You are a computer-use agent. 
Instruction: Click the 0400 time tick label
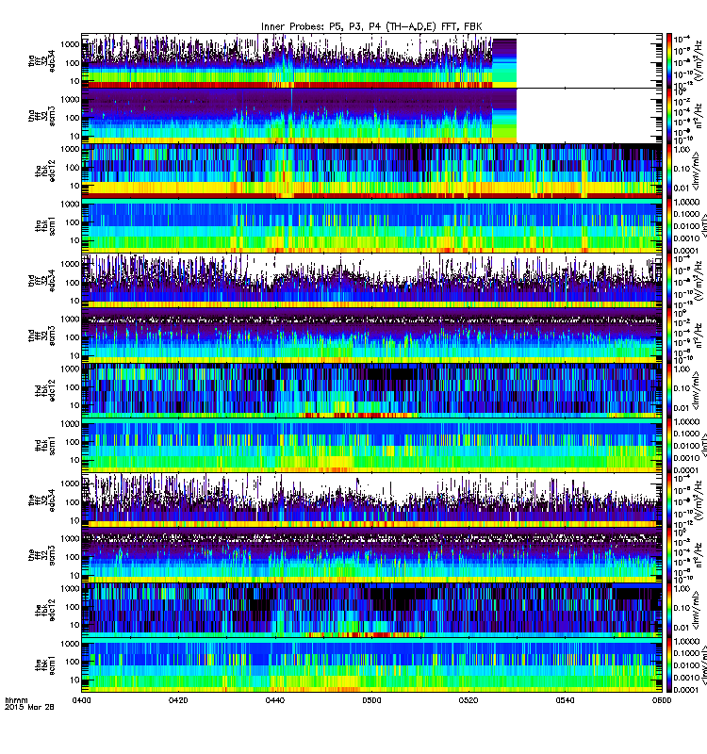[82, 700]
